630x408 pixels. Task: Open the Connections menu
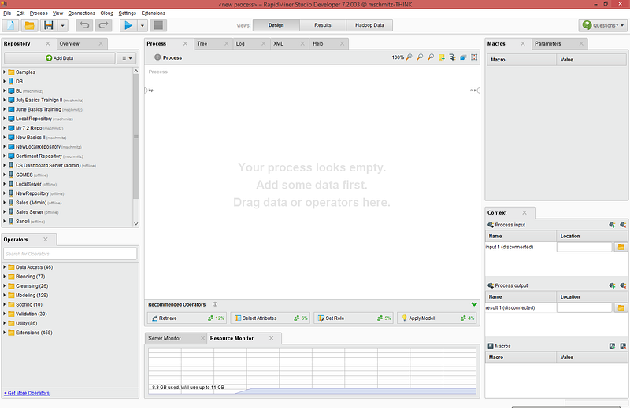82,13
